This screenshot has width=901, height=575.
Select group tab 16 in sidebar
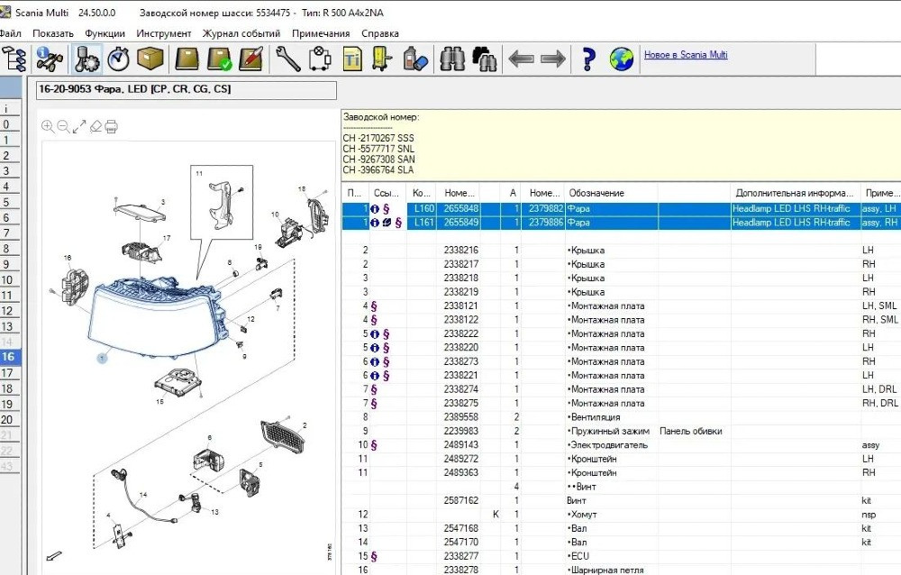[10, 357]
